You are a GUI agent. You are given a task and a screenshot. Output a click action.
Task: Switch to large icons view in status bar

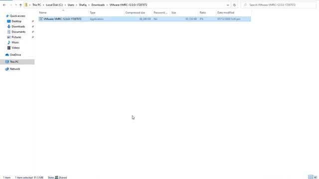click(x=316, y=177)
